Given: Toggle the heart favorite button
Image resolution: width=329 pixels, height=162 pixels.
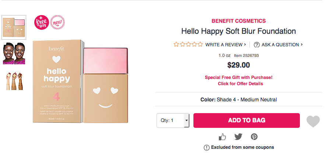Looking at the screenshot, I should pos(313,121).
